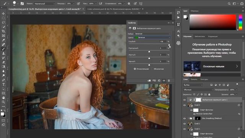Click the Yellow (Желтый) slider handle

pyautogui.click(x=149, y=58)
